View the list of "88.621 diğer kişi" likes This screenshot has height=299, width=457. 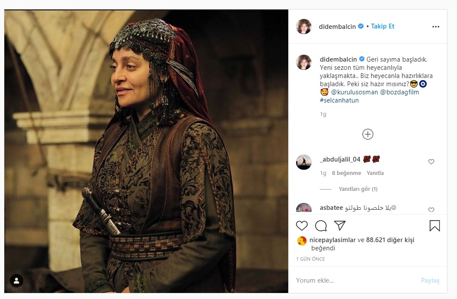pyautogui.click(x=390, y=240)
